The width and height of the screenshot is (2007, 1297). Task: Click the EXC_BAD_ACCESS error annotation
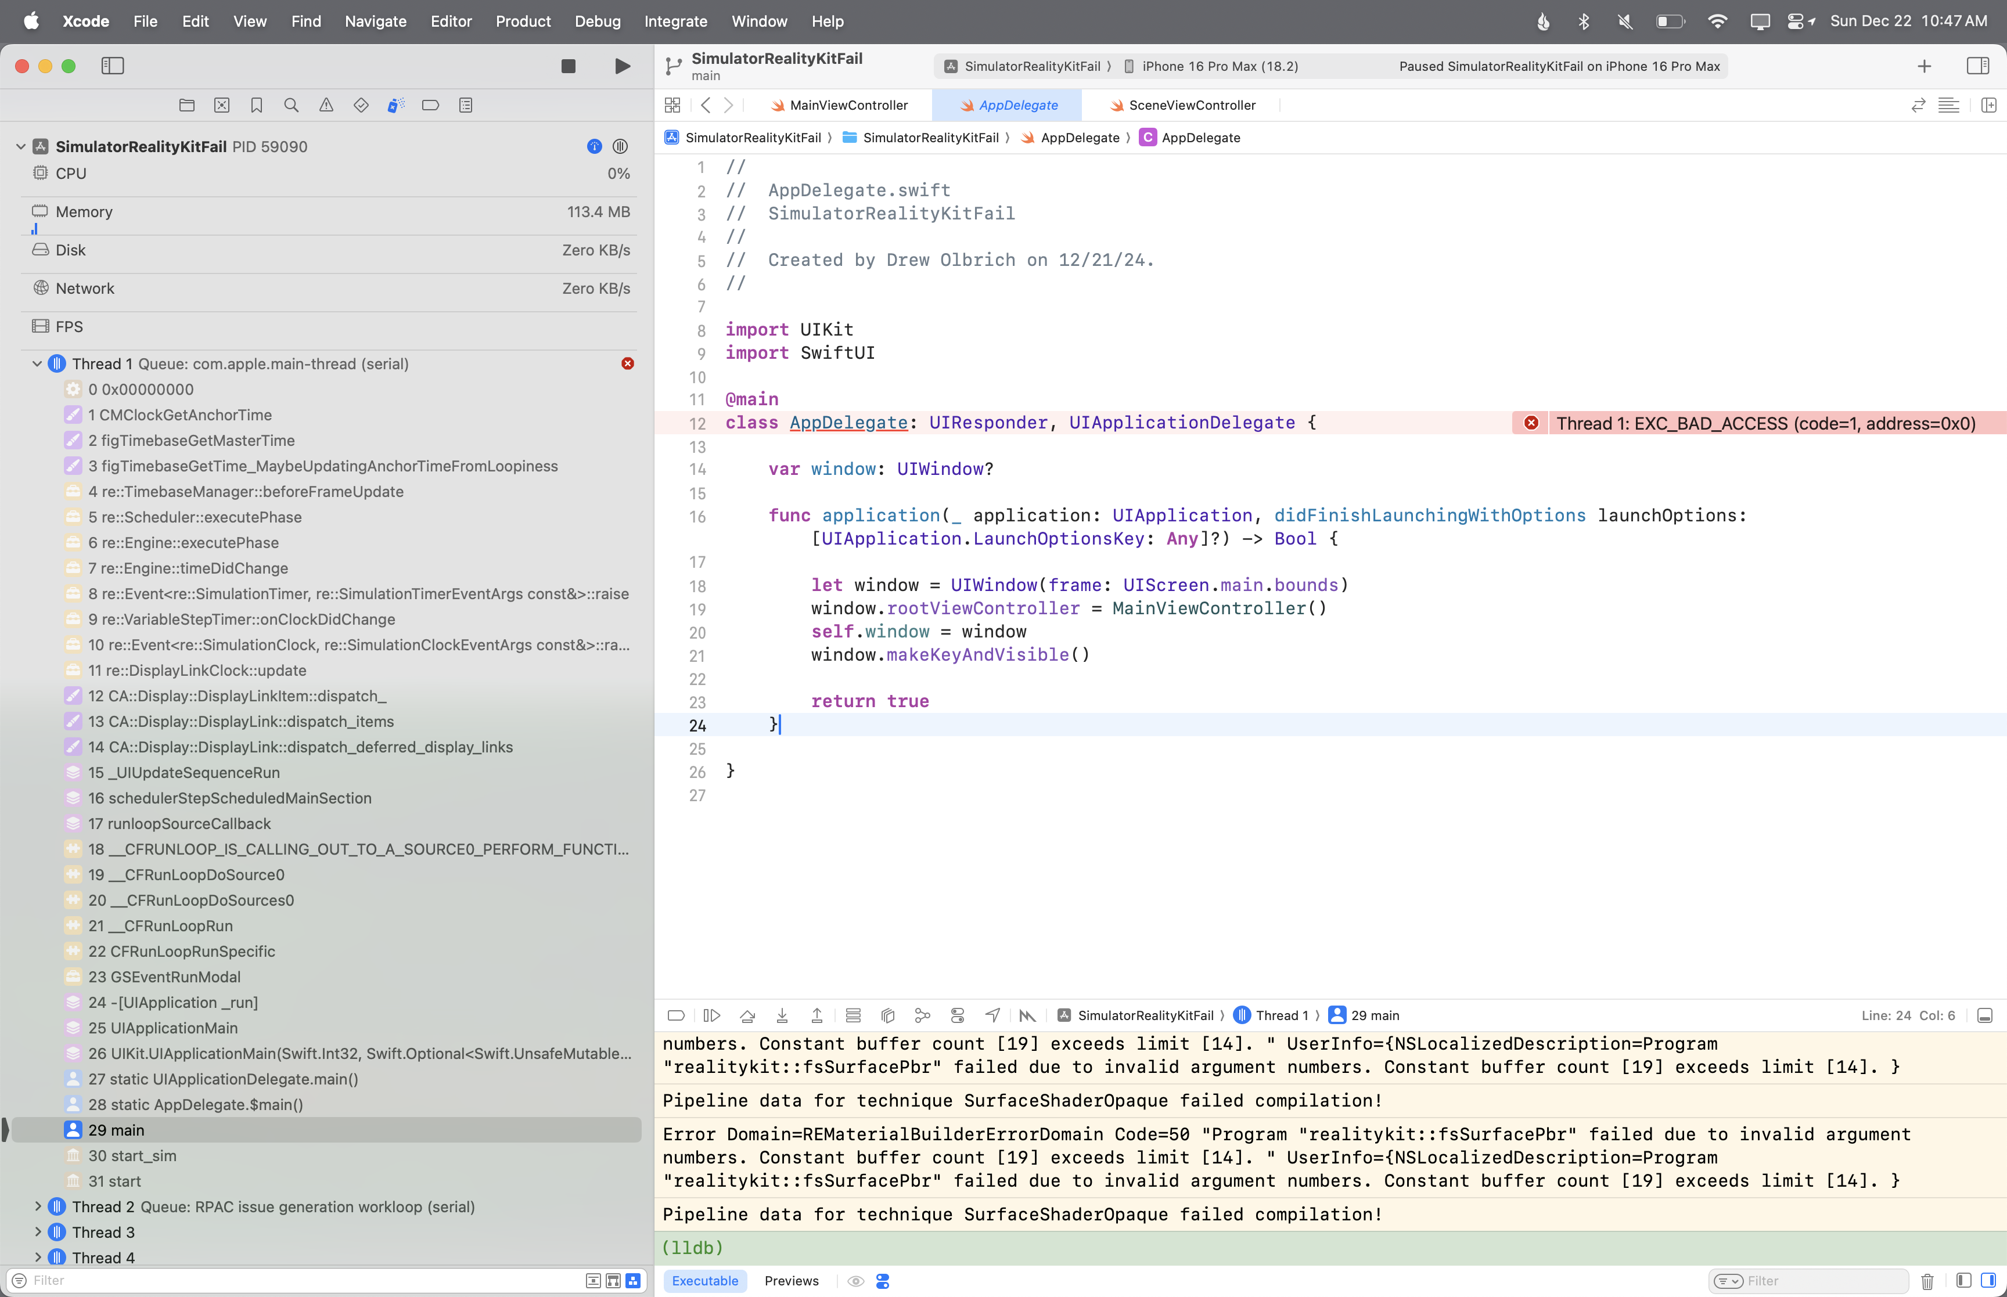click(x=1760, y=424)
